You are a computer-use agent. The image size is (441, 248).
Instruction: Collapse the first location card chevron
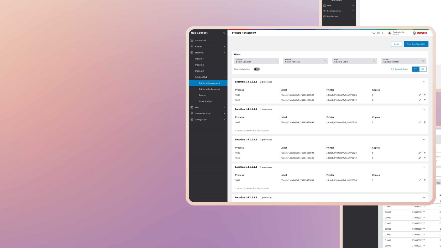(x=424, y=82)
